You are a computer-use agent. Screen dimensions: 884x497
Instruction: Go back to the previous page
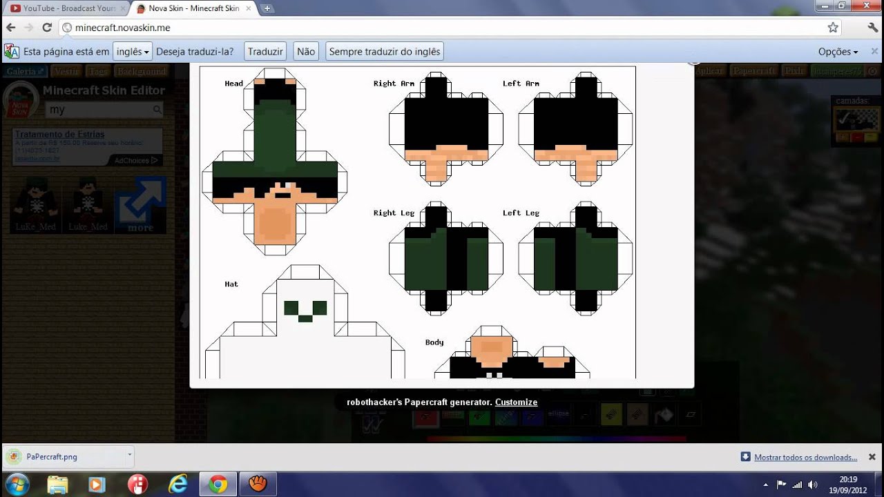[x=10, y=28]
